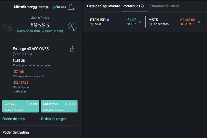Select the BTC/USD position card
The height and width of the screenshot is (138, 207).
116,22
